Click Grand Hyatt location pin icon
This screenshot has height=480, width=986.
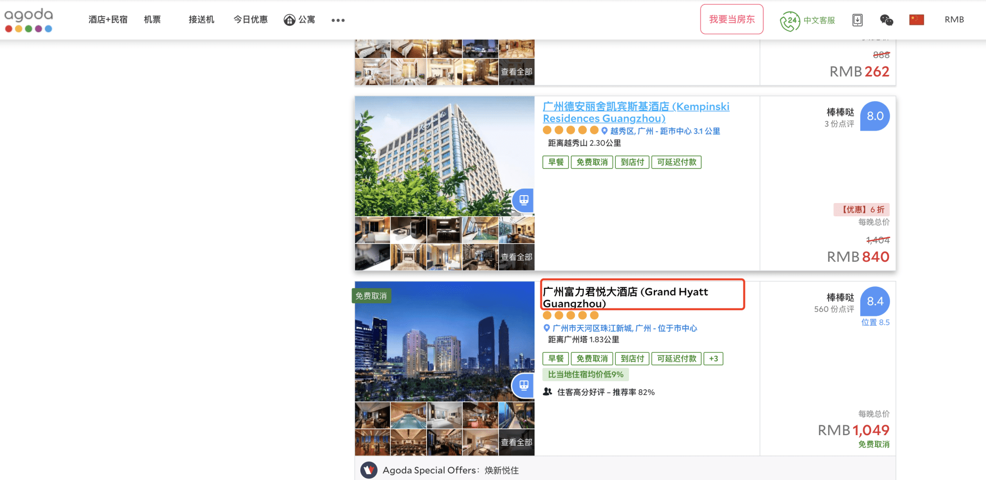point(546,328)
